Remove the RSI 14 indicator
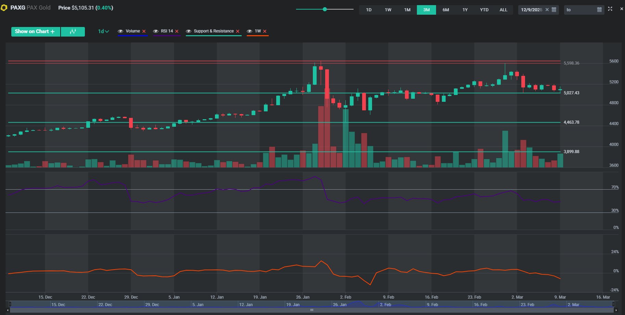Screen dimensions: 625x315 (177, 31)
